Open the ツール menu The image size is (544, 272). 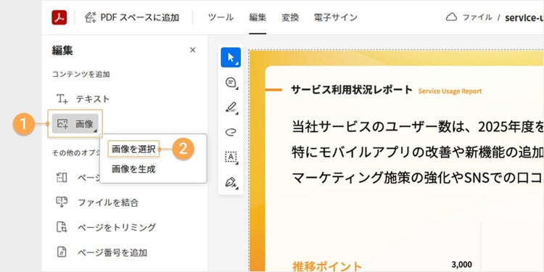click(221, 17)
